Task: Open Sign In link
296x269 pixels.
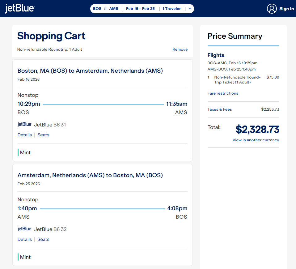Action: coord(286,9)
